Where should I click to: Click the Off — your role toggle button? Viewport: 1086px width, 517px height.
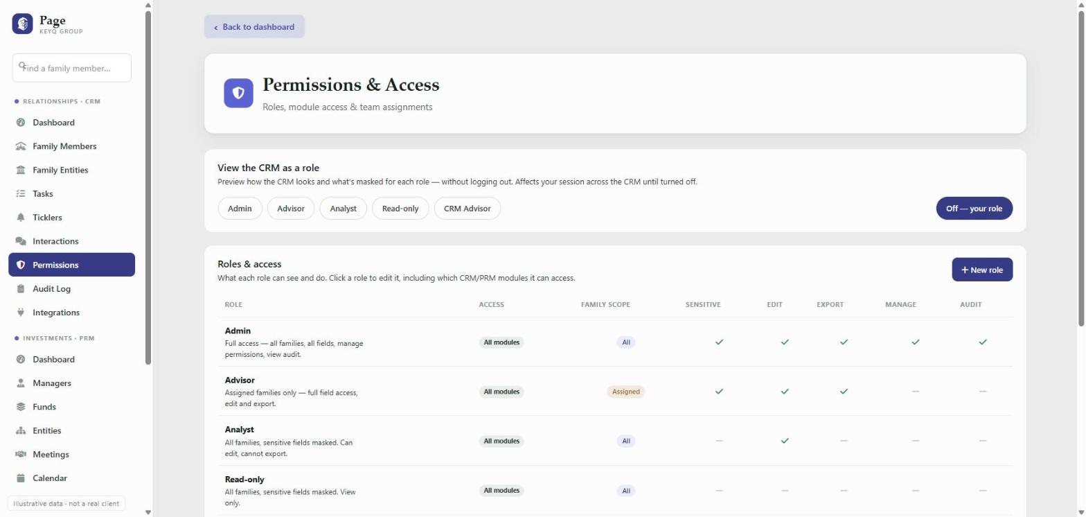coord(974,209)
